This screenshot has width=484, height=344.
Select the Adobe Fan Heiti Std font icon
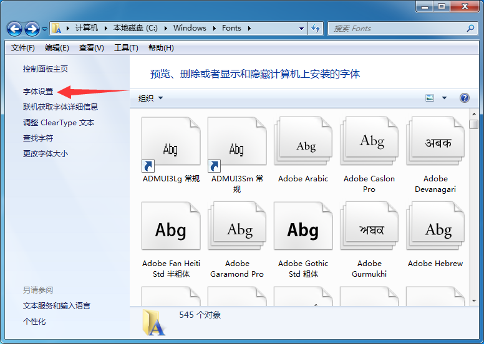[171, 226]
